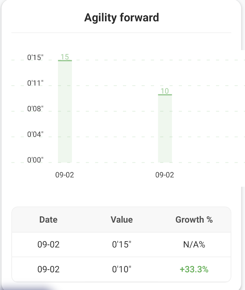Click the 0'11" y-axis label
The height and width of the screenshot is (290, 245).
[x=35, y=83]
